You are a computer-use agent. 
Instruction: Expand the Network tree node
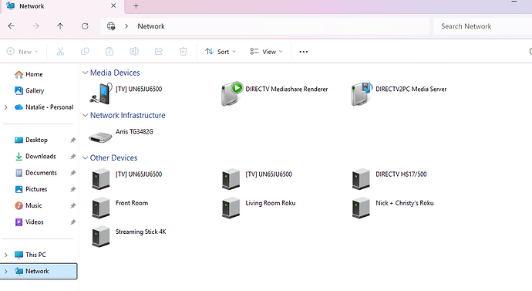tap(5, 271)
